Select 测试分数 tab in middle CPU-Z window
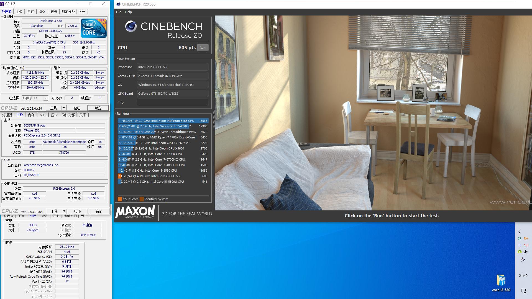This screenshot has width=532, height=299. coord(69,115)
